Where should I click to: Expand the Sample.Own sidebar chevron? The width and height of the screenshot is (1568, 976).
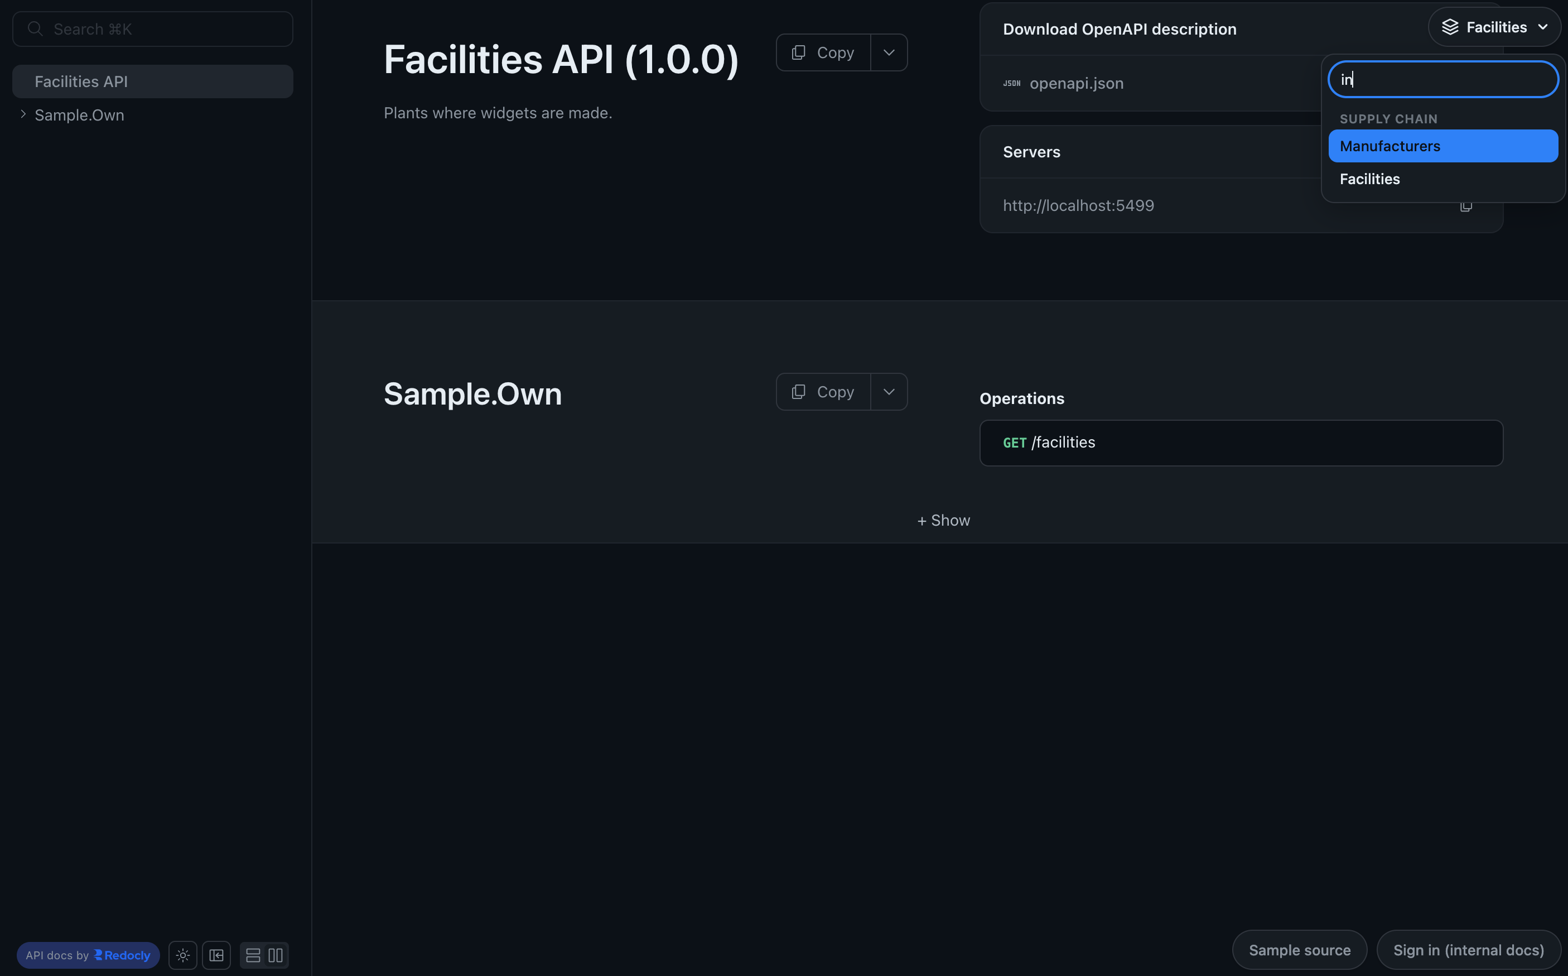[23, 114]
